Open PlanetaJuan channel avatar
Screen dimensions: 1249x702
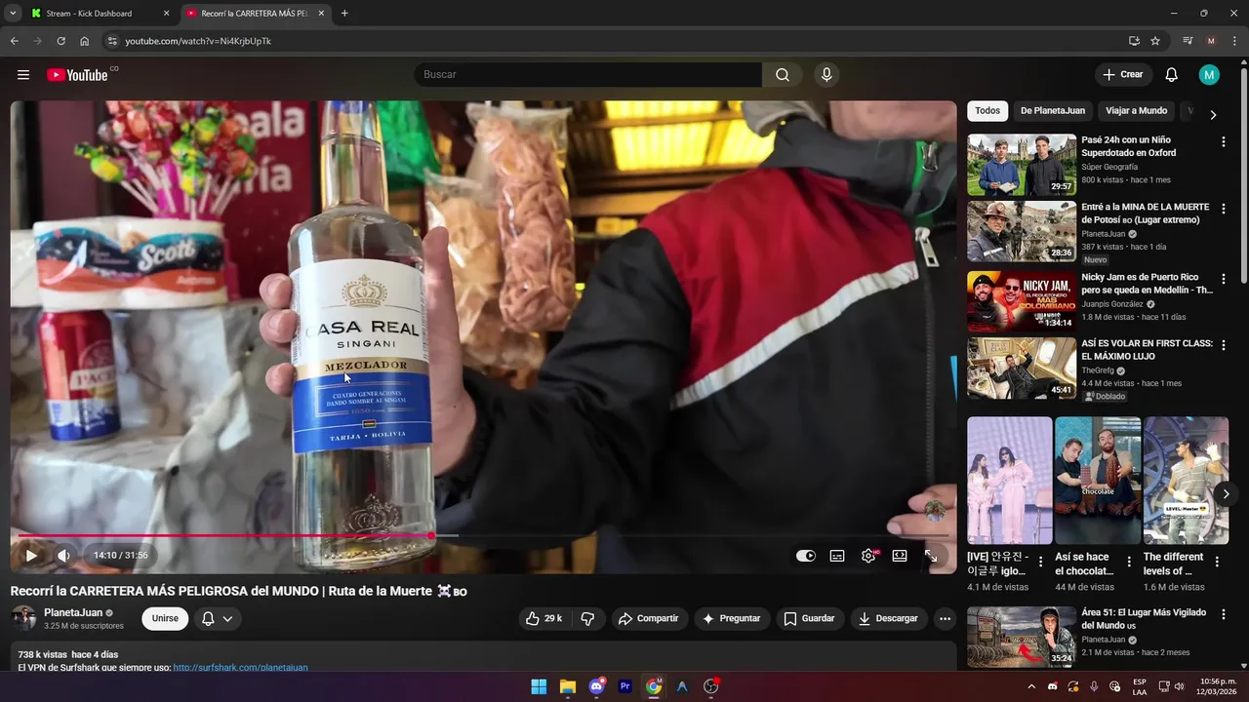click(x=23, y=618)
